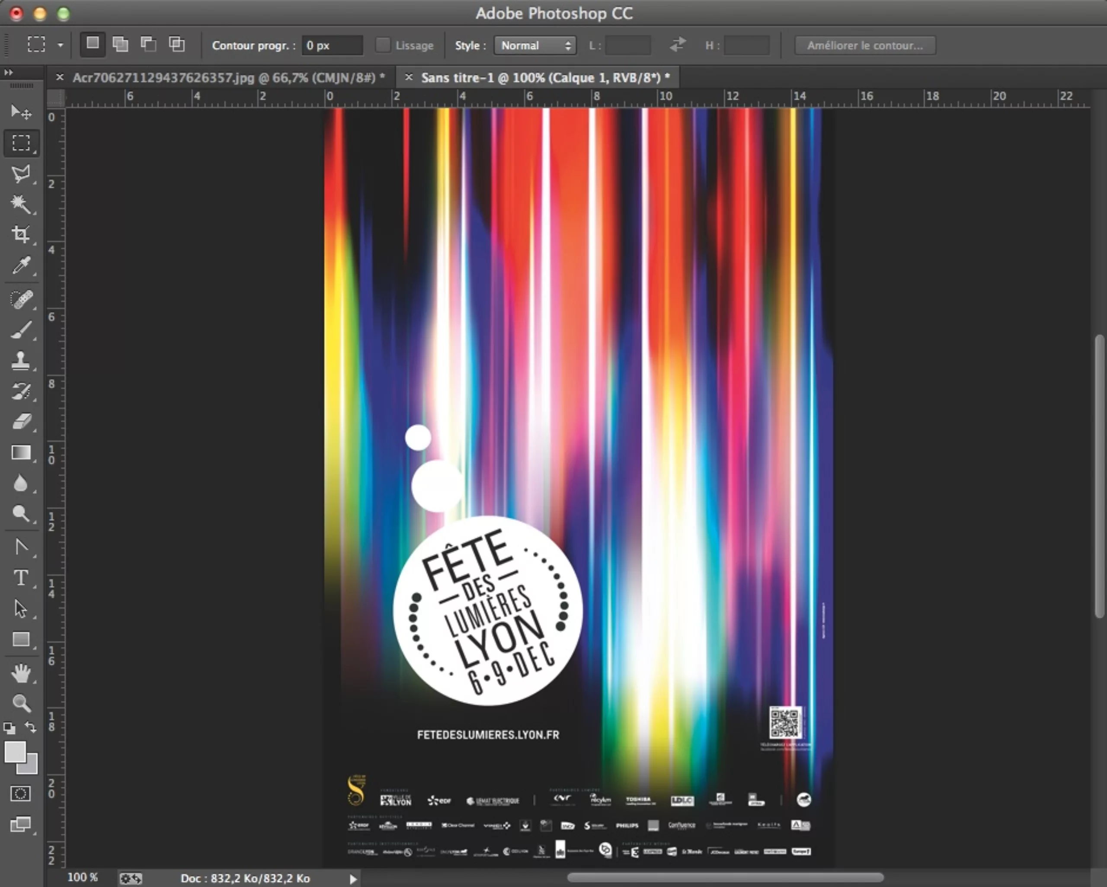Select the Zoom tool in toolbar
This screenshot has height=887, width=1107.
pos(20,703)
